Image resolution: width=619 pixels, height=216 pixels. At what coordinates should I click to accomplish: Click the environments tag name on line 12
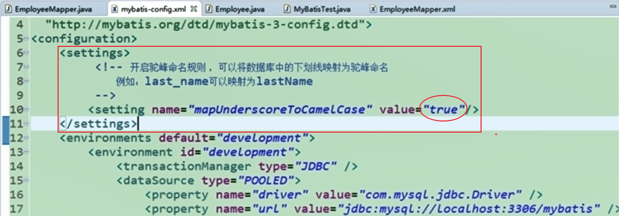click(109, 138)
